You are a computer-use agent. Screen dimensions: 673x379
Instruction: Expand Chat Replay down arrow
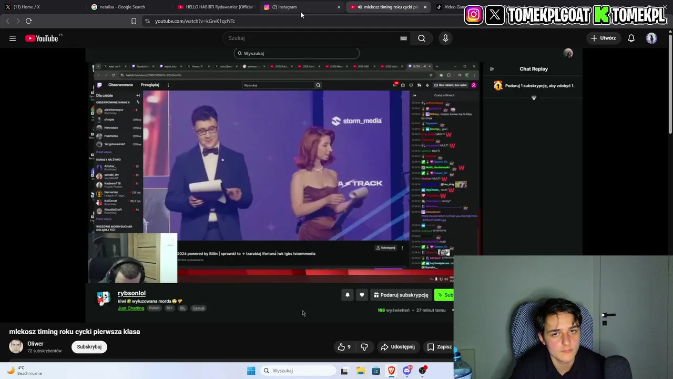point(534,98)
